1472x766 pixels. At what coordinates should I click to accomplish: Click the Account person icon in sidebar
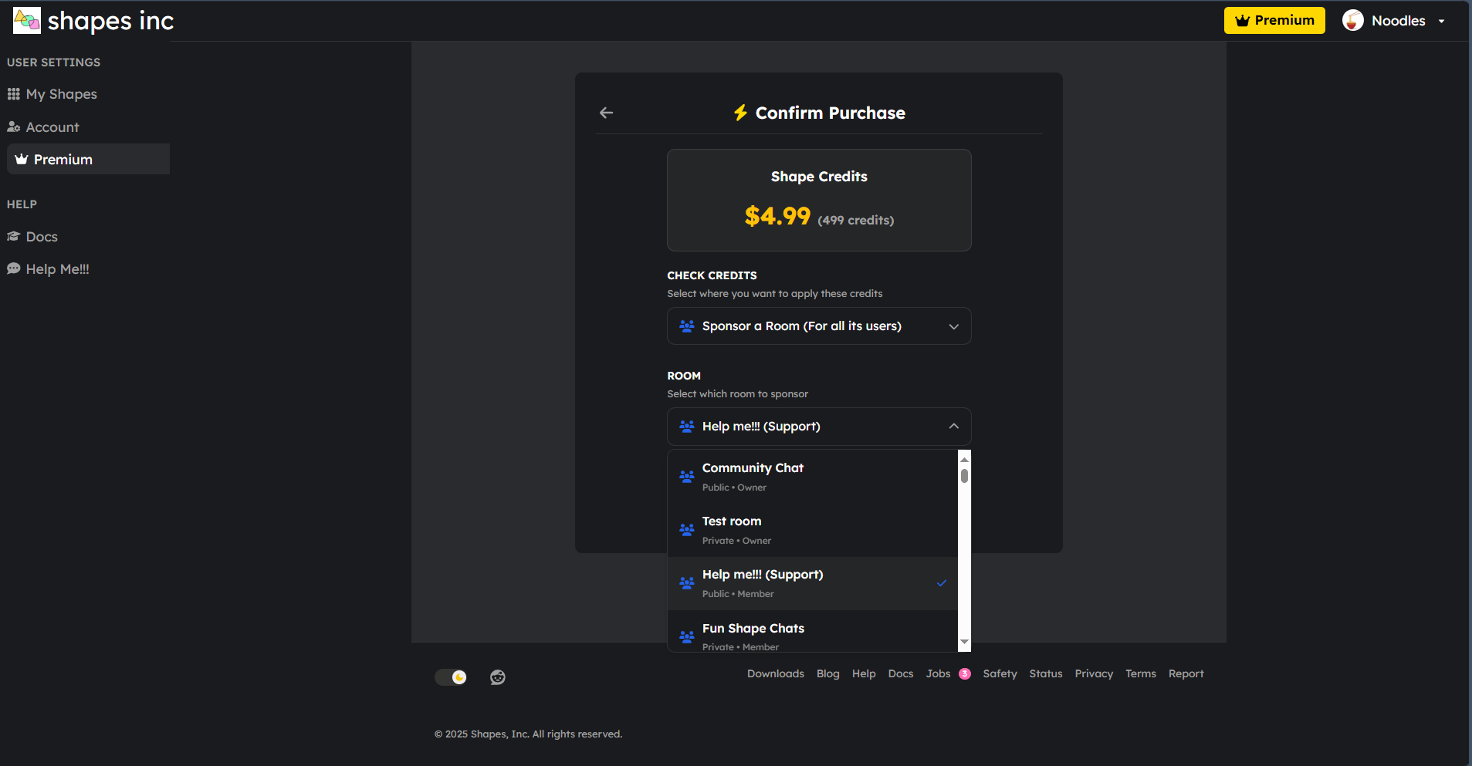pyautogui.click(x=13, y=127)
